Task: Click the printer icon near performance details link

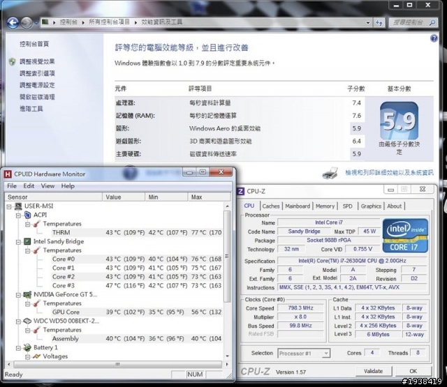Action: 330,173
